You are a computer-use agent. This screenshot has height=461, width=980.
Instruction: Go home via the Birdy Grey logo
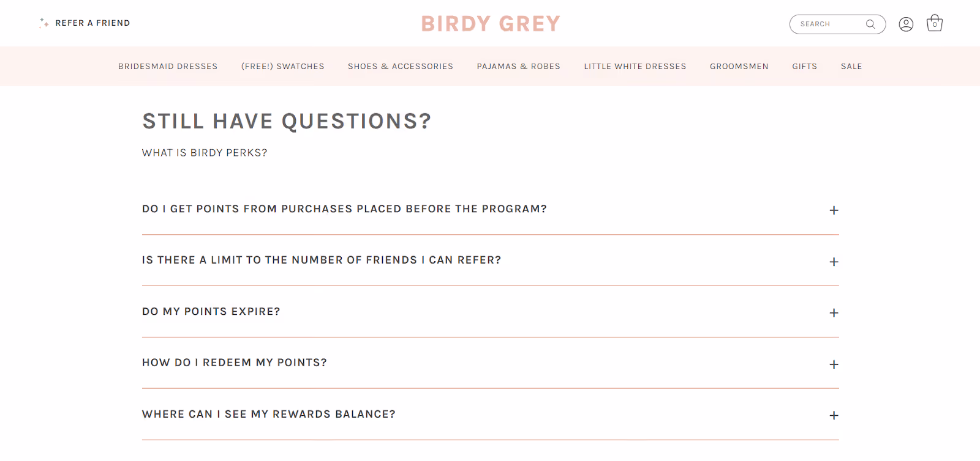coord(490,23)
